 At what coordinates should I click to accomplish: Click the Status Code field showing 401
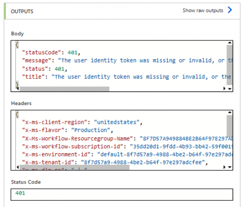[122, 195]
